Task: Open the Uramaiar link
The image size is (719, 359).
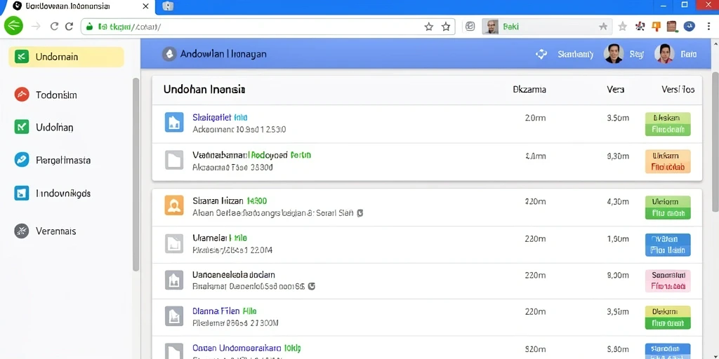Action: (x=220, y=238)
